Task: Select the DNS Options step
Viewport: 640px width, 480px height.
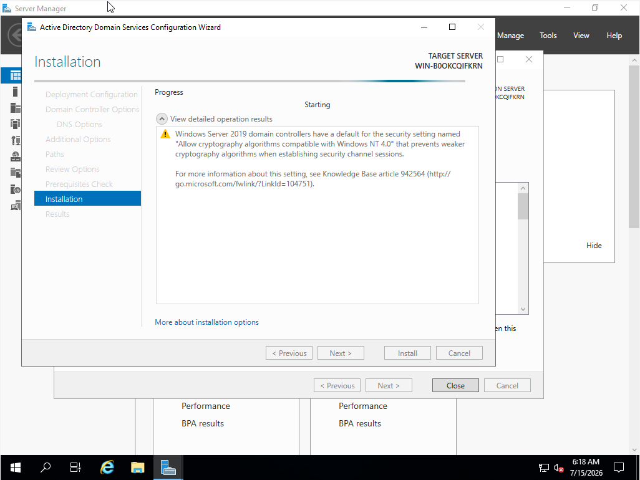Action: pyautogui.click(x=79, y=125)
